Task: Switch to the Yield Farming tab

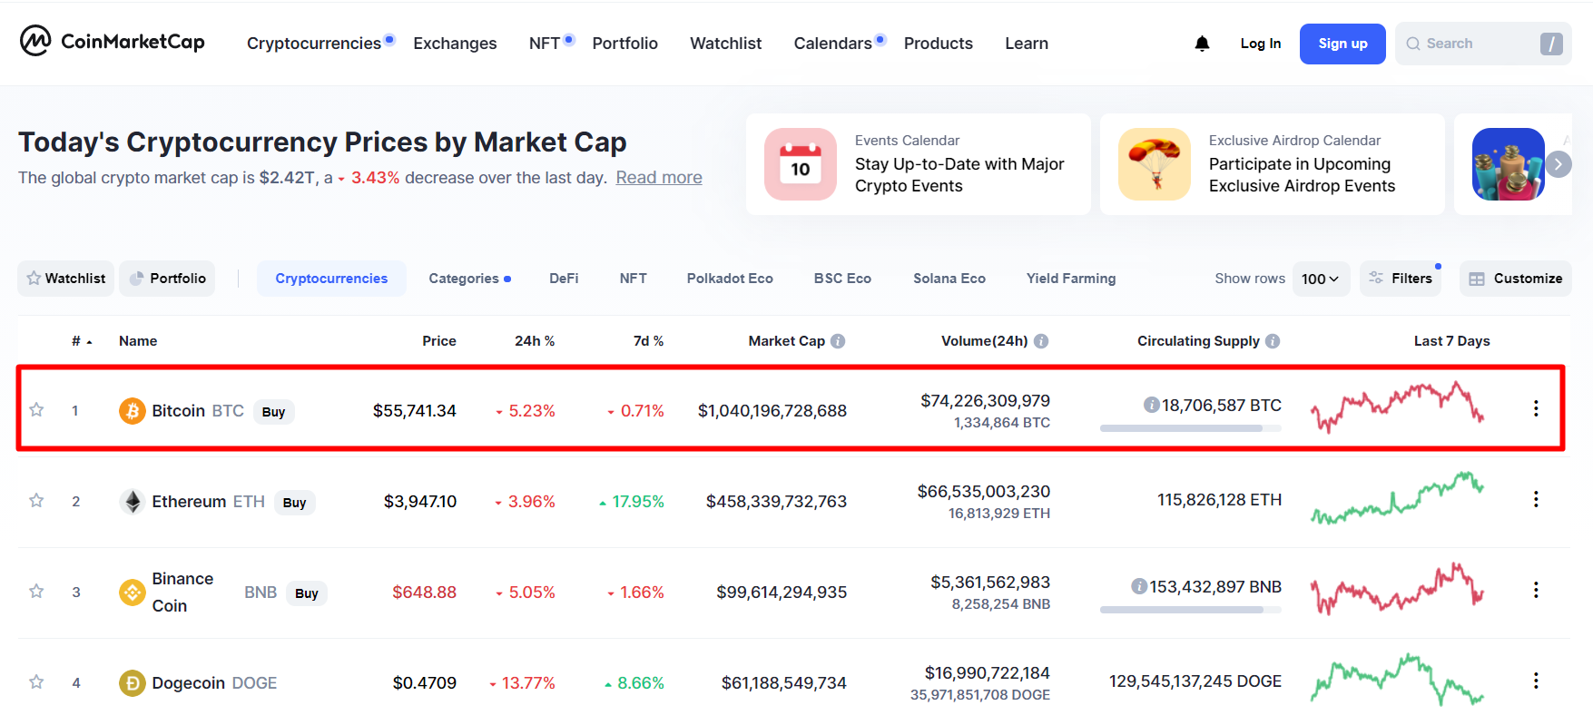Action: tap(1071, 279)
